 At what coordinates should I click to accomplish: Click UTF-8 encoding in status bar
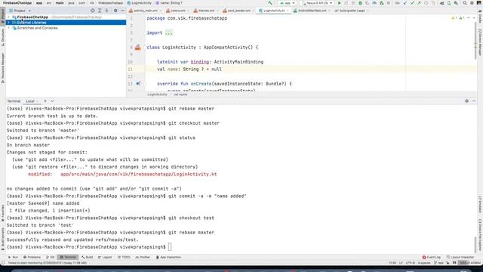(x=410, y=263)
